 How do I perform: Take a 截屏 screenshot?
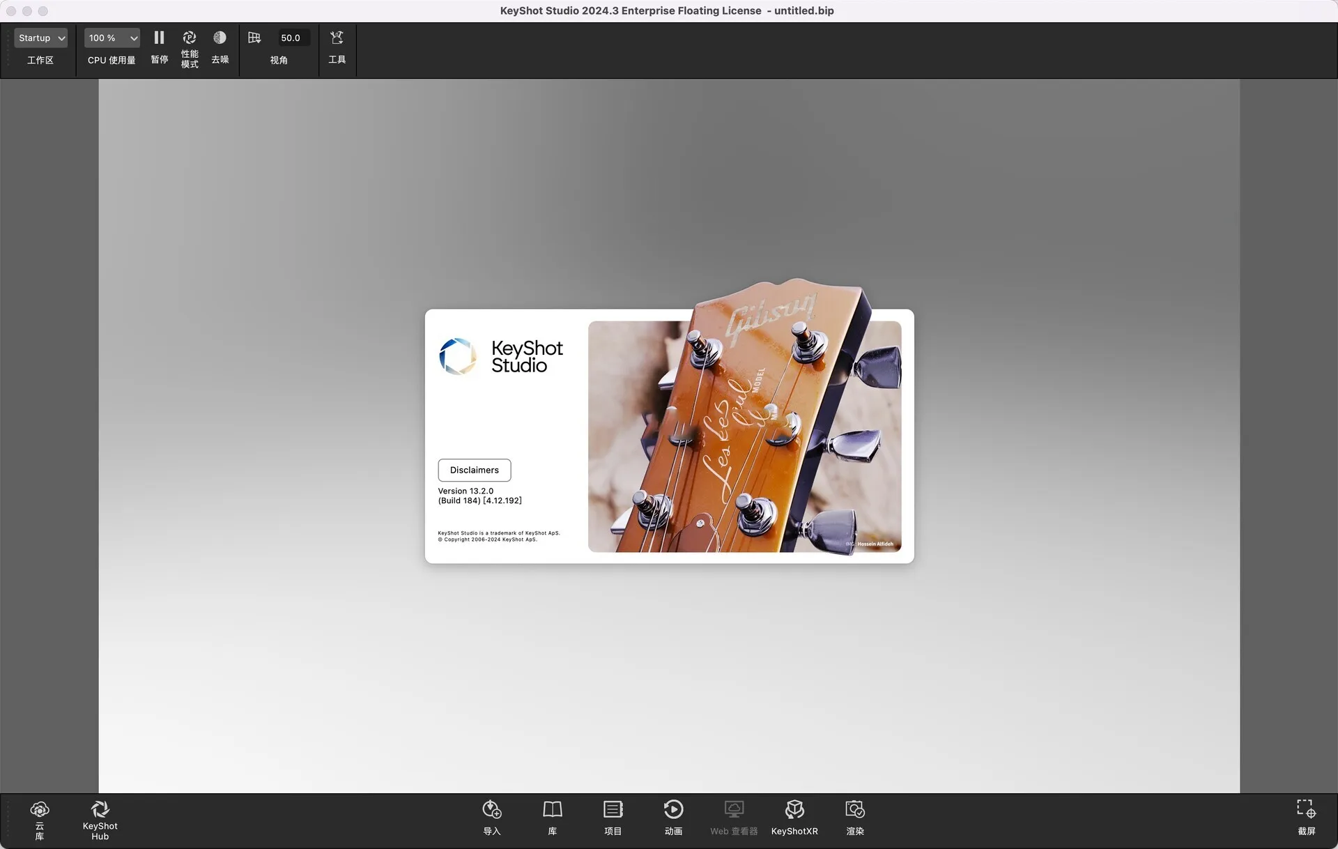1306,818
